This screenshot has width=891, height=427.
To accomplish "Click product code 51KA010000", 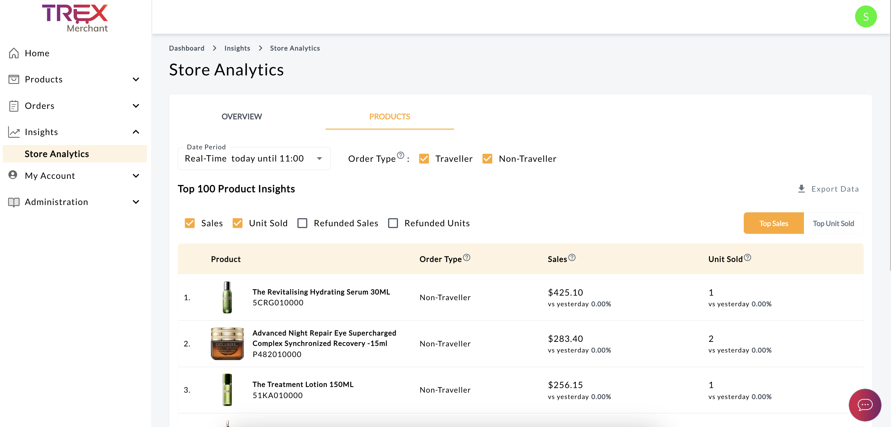I will click(x=278, y=396).
